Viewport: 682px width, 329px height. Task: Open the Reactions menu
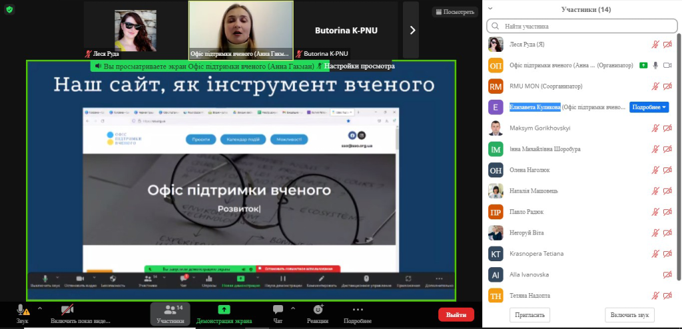[x=318, y=313]
